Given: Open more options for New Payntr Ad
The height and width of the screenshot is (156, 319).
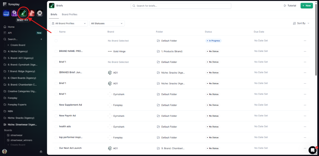Looking at the screenshot, I should coord(305,116).
